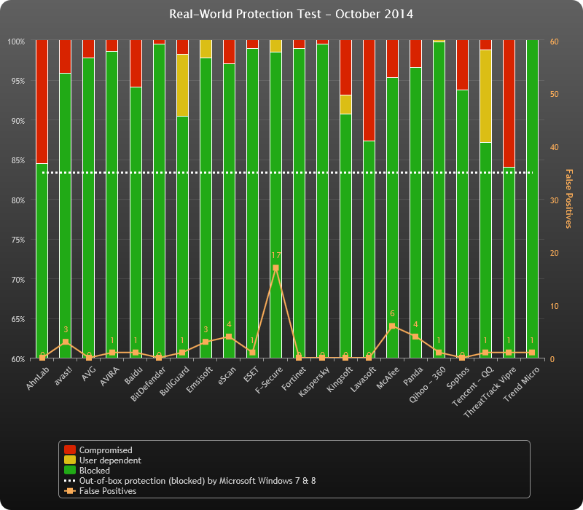Click eScan's false positives data point marker
583x510 pixels.
(x=229, y=337)
